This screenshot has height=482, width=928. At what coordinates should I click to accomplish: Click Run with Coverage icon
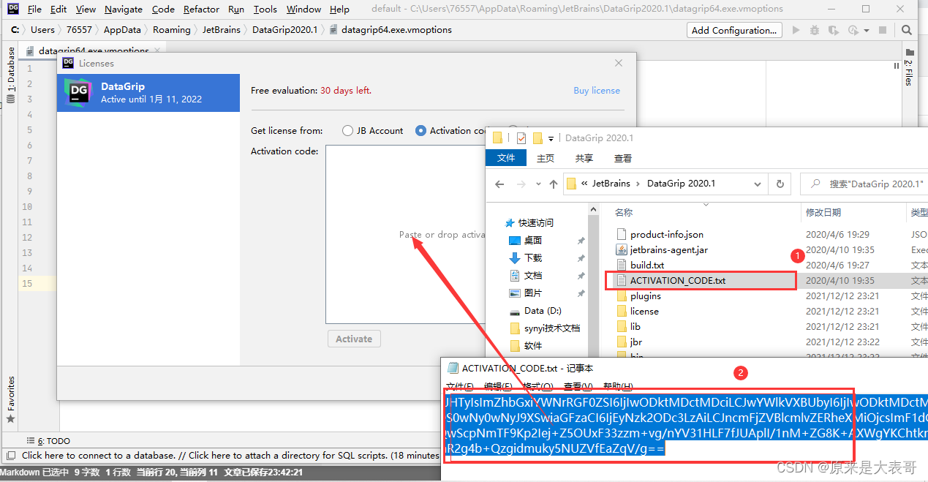coord(834,30)
